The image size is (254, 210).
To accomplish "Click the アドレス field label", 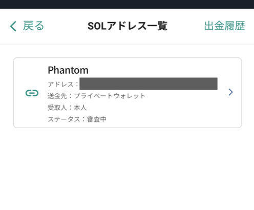I will pos(61,84).
